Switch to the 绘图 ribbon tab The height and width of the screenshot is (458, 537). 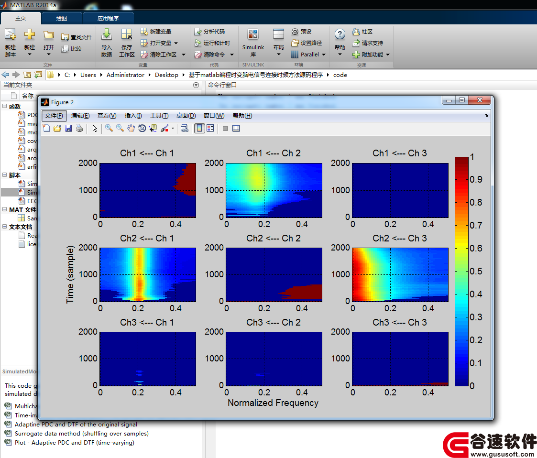pyautogui.click(x=62, y=18)
